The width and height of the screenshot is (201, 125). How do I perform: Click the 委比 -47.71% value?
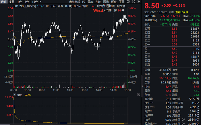(x=165, y=24)
